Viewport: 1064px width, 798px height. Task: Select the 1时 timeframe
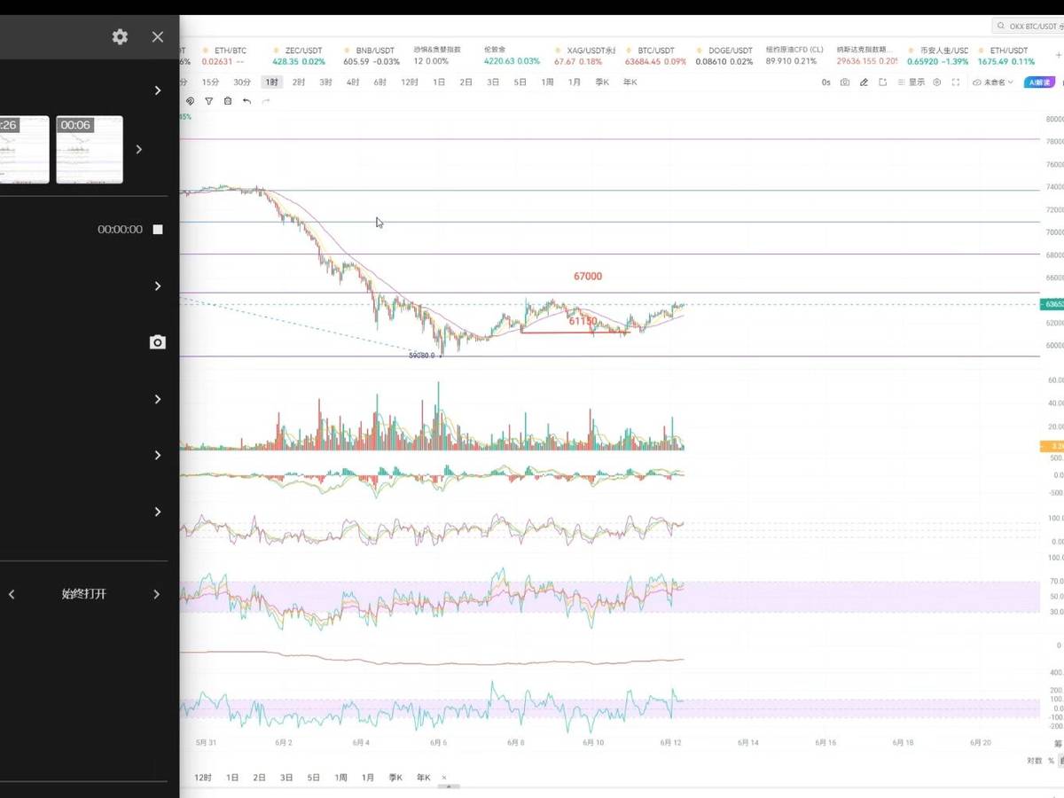(272, 82)
